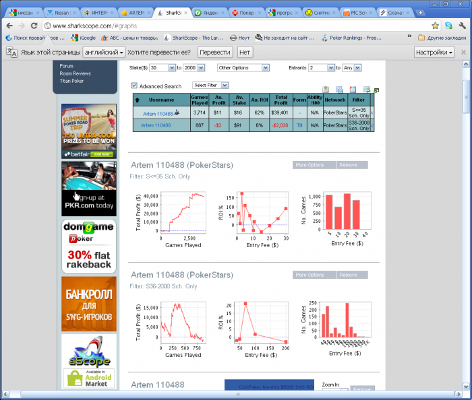Click the shark icon next to Artem 110488

click(x=177, y=112)
